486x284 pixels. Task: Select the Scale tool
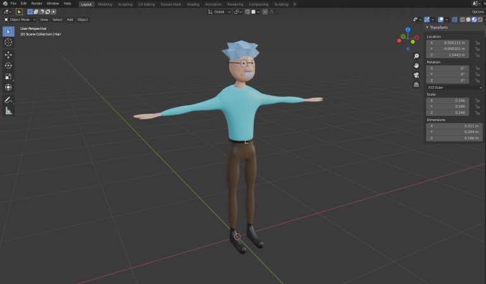point(8,76)
